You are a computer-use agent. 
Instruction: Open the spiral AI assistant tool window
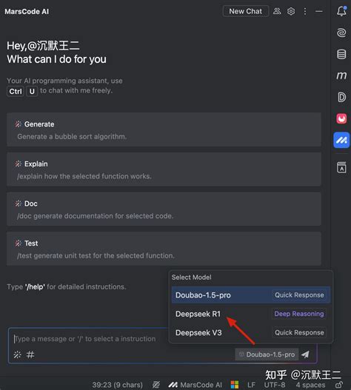(341, 33)
